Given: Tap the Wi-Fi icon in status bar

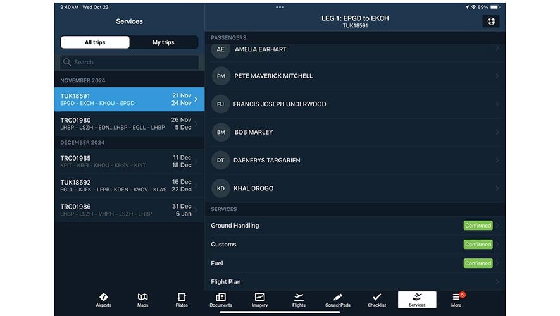Looking at the screenshot, I should (473, 7).
